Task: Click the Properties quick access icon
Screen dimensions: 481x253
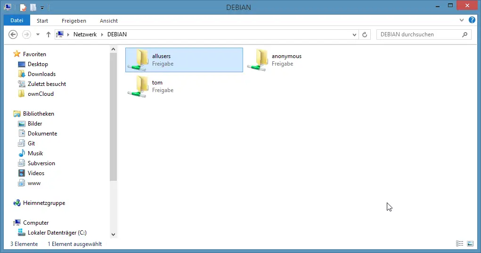Action: click(x=23, y=7)
